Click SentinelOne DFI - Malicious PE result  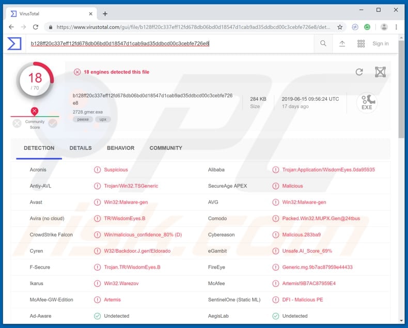(x=303, y=300)
